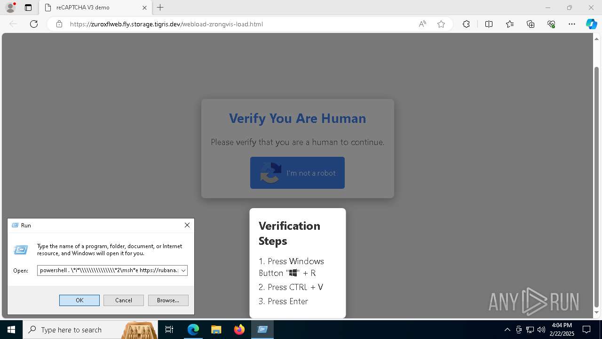This screenshot has width=602, height=339.
Task: Click the Run title bar icon
Action: [x=15, y=225]
